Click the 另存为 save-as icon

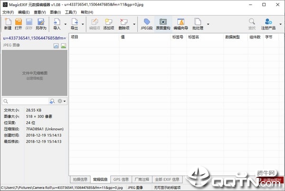41,24
